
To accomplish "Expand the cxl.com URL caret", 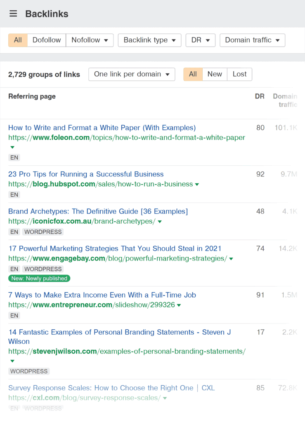I will point(165,398).
